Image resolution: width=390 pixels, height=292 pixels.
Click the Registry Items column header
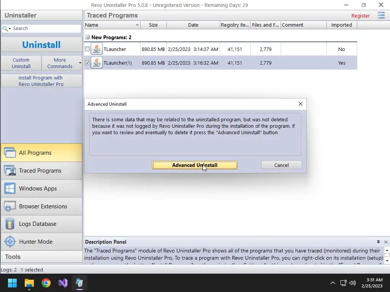coord(235,25)
